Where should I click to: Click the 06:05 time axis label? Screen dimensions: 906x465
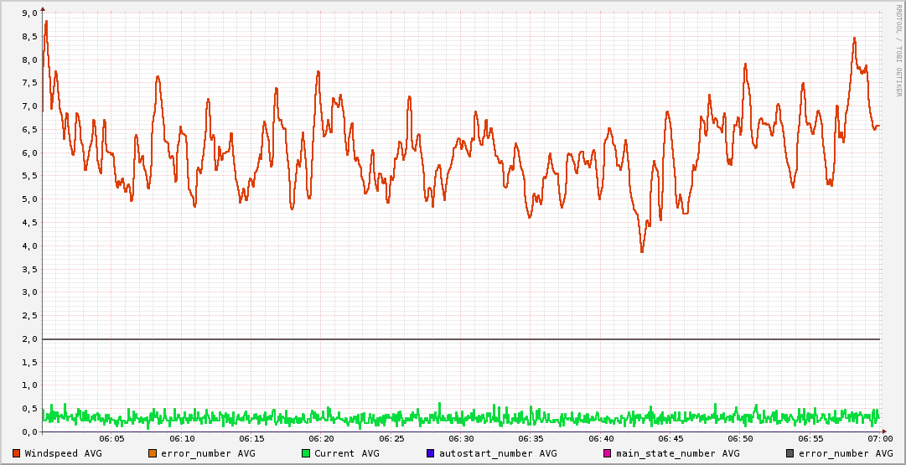112,439
